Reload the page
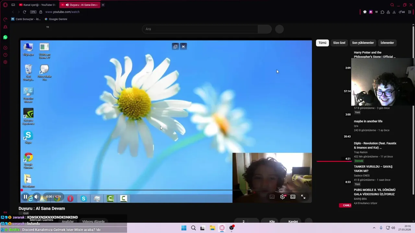 coord(24,12)
